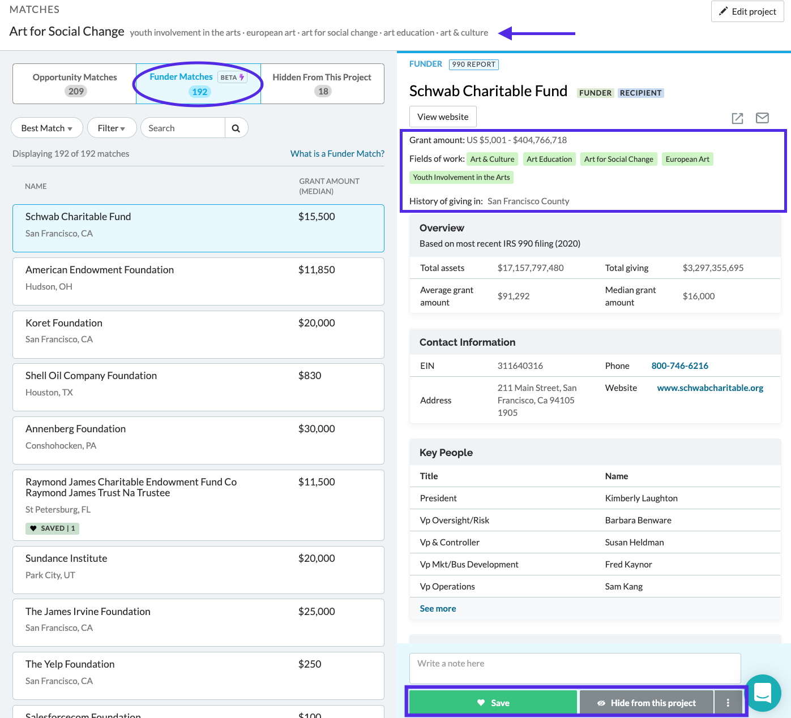Open the chat support bubble
The image size is (791, 718).
pos(763,693)
